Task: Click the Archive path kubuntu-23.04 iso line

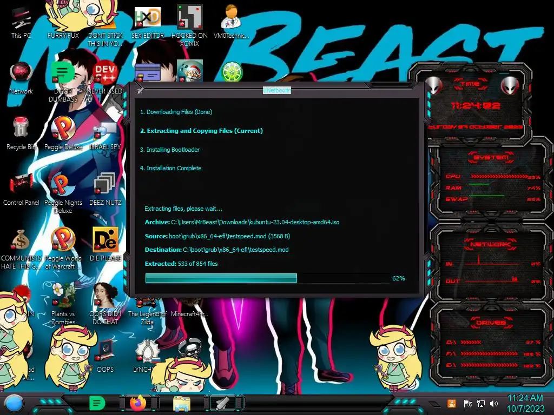Action: [x=242, y=222]
